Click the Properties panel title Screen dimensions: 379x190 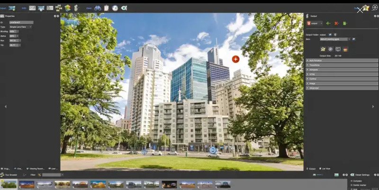(x=9, y=16)
